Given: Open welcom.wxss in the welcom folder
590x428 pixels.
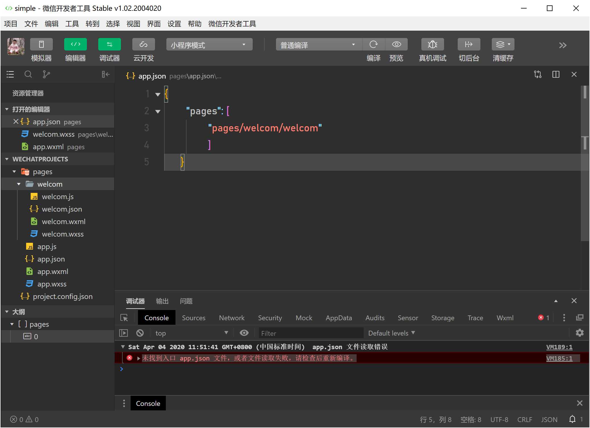Looking at the screenshot, I should click(58, 234).
